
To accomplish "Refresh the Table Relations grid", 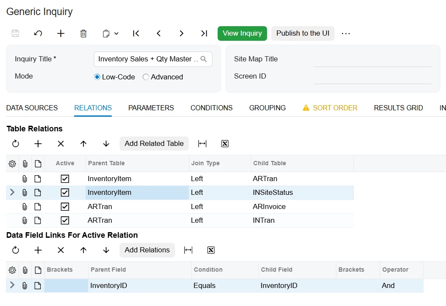I will click(15, 144).
